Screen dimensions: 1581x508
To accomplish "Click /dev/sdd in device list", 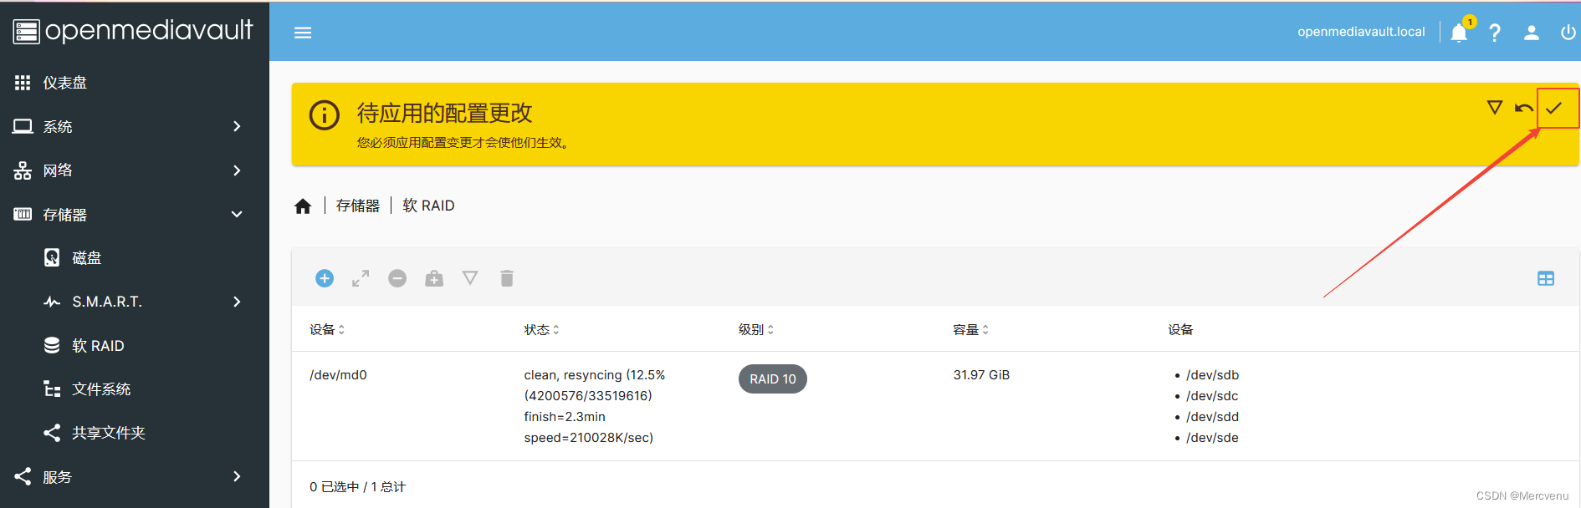I will point(1212,417).
